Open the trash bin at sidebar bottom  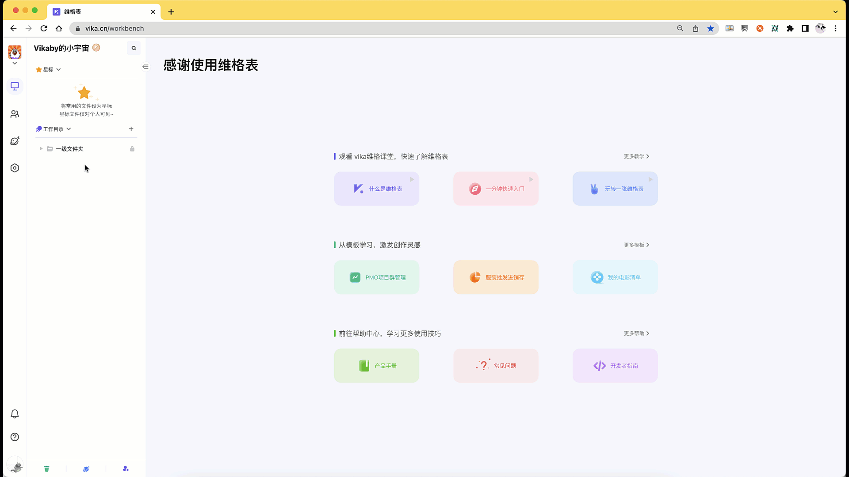point(46,469)
